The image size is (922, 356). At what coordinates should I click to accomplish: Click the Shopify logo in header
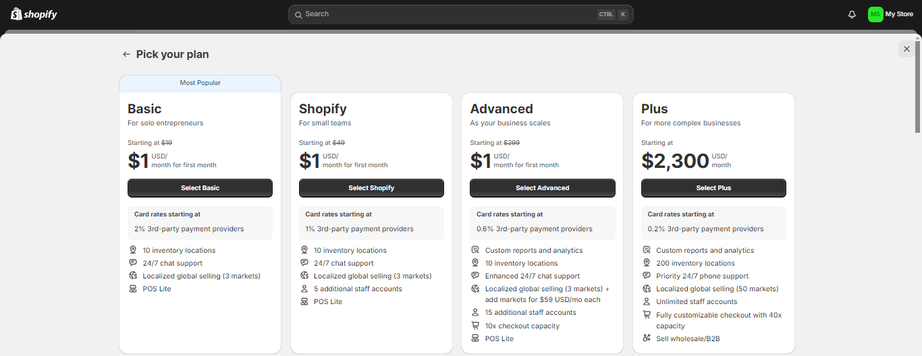click(34, 14)
